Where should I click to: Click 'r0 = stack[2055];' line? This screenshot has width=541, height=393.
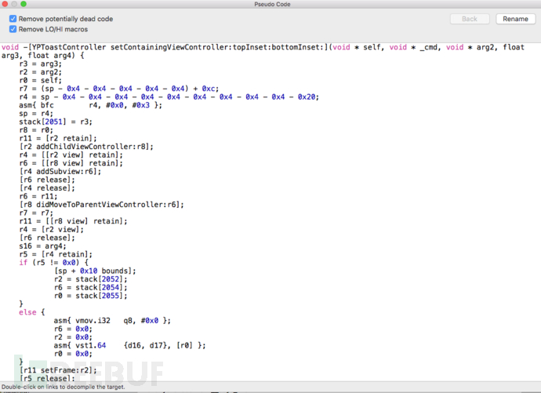click(x=90, y=296)
